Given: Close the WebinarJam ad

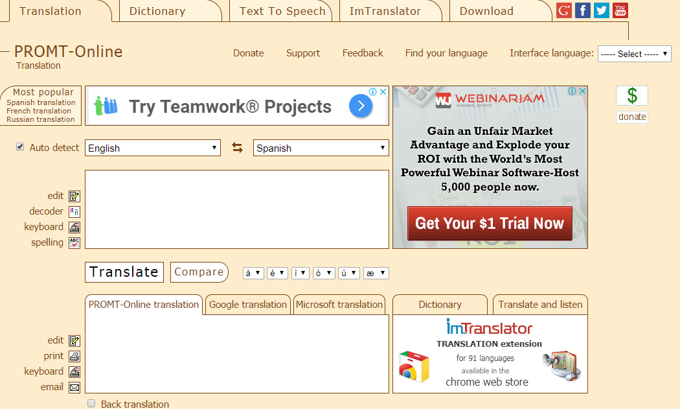Looking at the screenshot, I should click(x=582, y=91).
